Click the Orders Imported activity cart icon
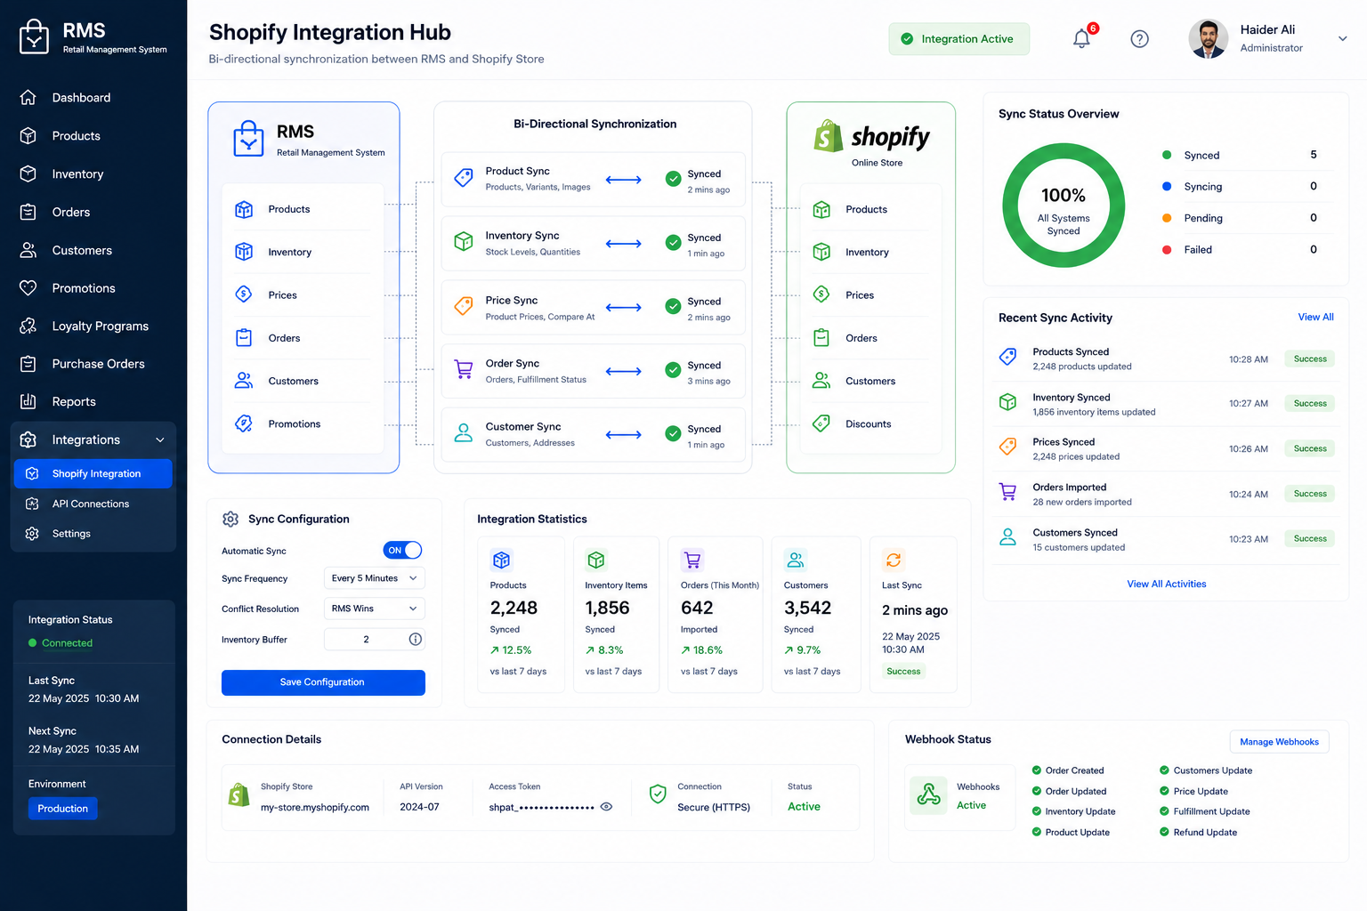Viewport: 1367px width, 911px height. coord(1007,492)
